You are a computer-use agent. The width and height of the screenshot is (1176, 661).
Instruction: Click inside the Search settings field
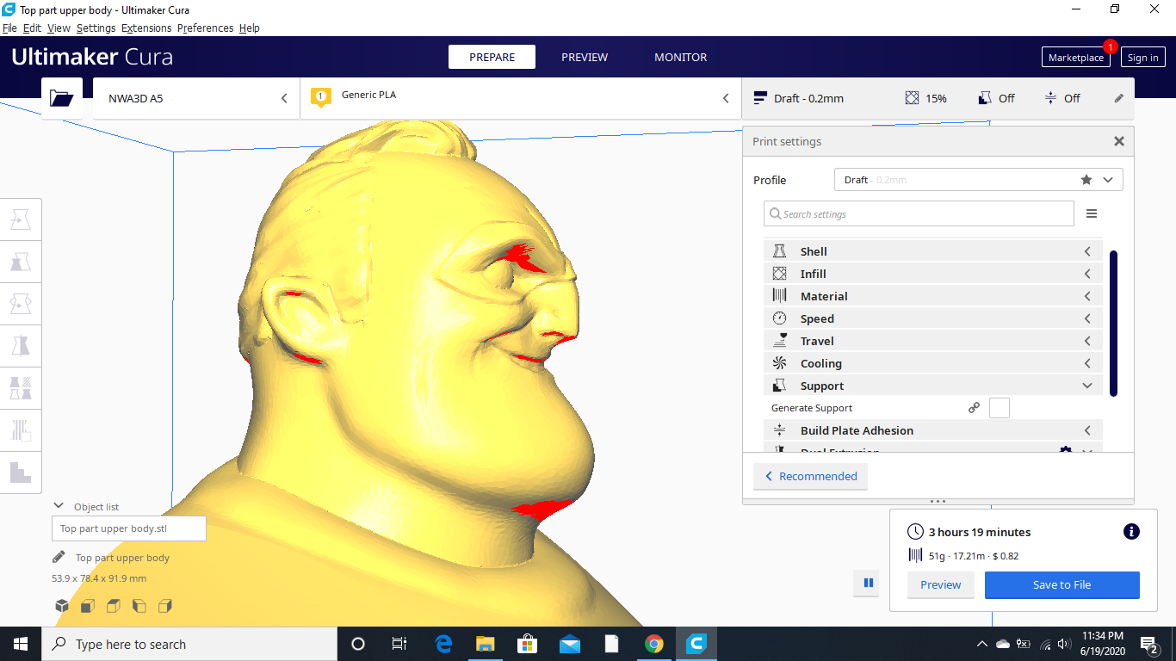click(919, 213)
